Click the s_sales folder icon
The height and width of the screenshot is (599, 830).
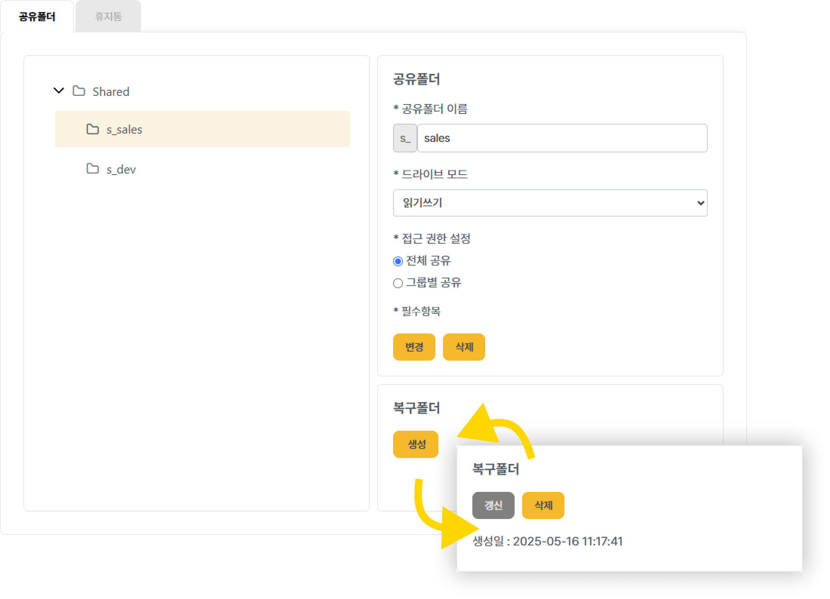(x=92, y=129)
